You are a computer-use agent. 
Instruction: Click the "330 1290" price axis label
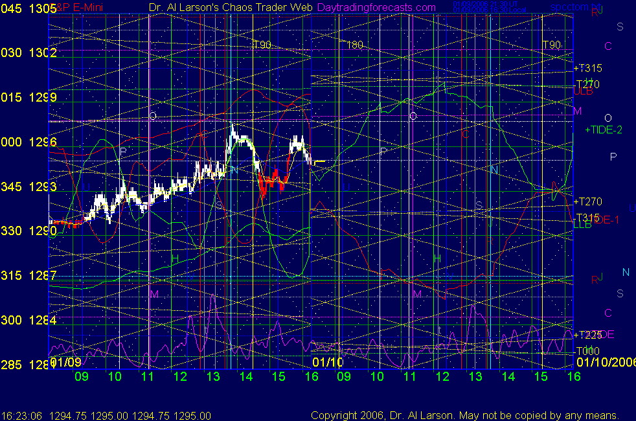(x=28, y=231)
